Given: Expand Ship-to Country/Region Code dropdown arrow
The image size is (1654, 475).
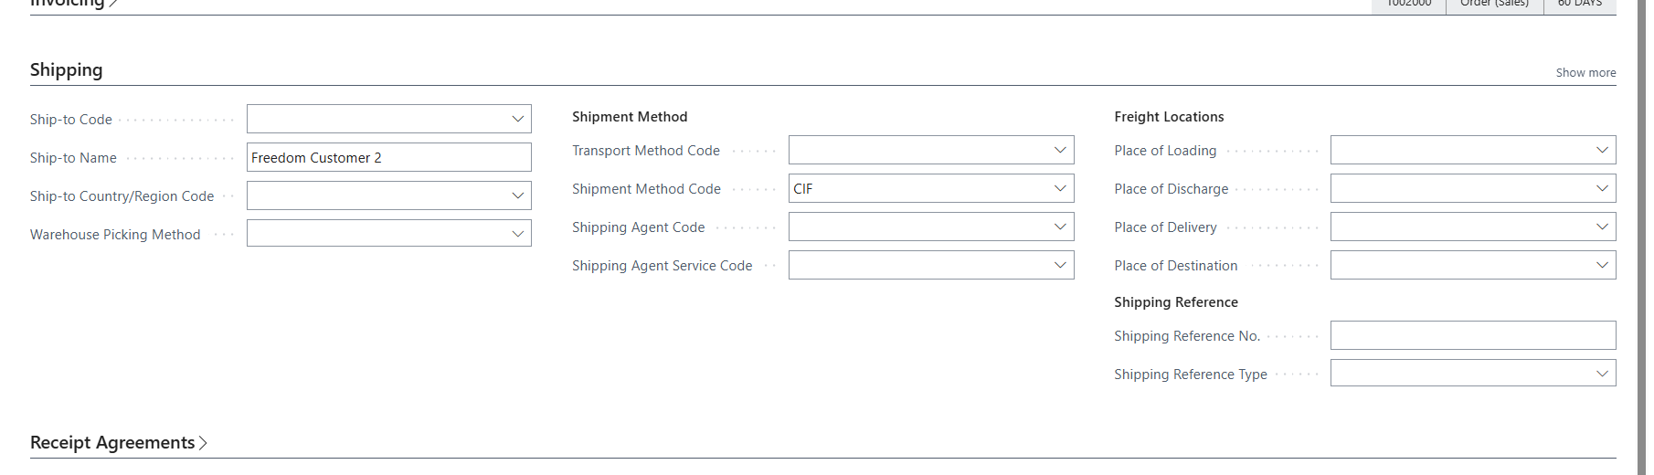Looking at the screenshot, I should tap(517, 195).
